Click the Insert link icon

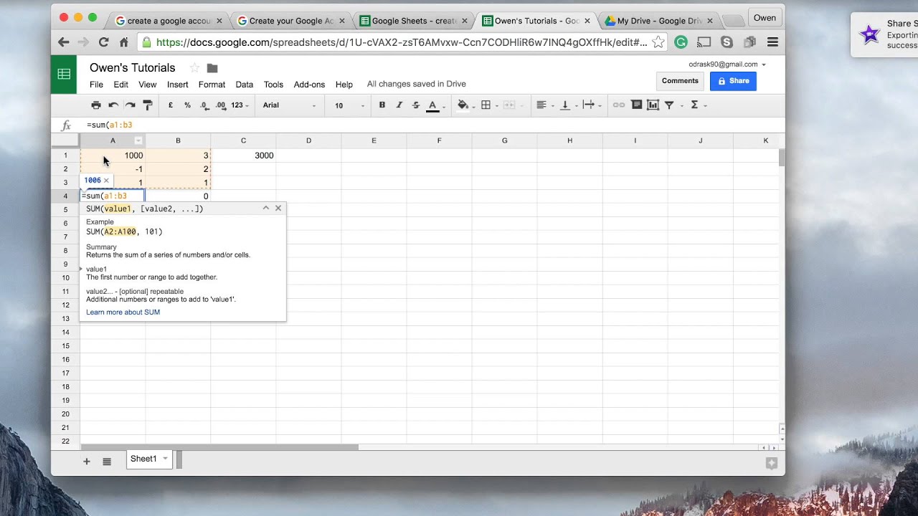(x=618, y=105)
